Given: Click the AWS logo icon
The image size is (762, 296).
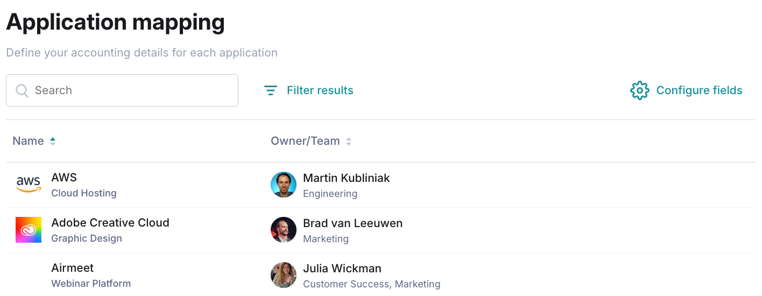Looking at the screenshot, I should (x=29, y=185).
